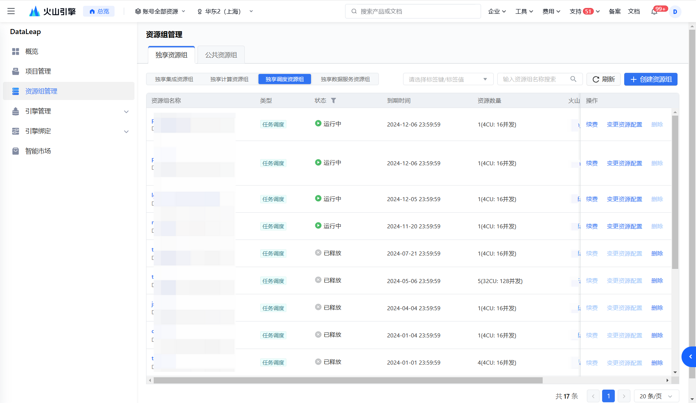The image size is (696, 403).
Task: Click 删除 for the 2024-01-04 row
Action: (x=657, y=335)
